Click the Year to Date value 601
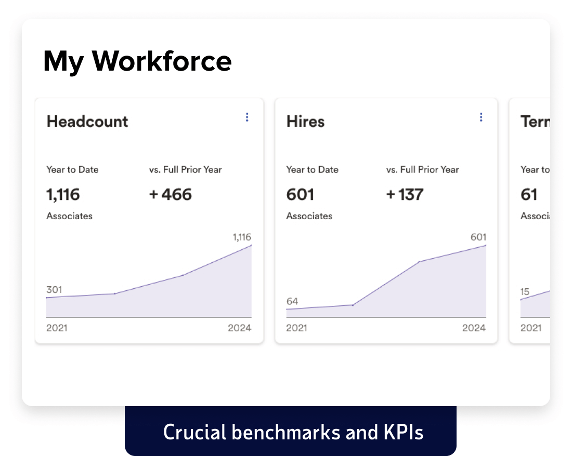The height and width of the screenshot is (456, 572). coord(300,194)
